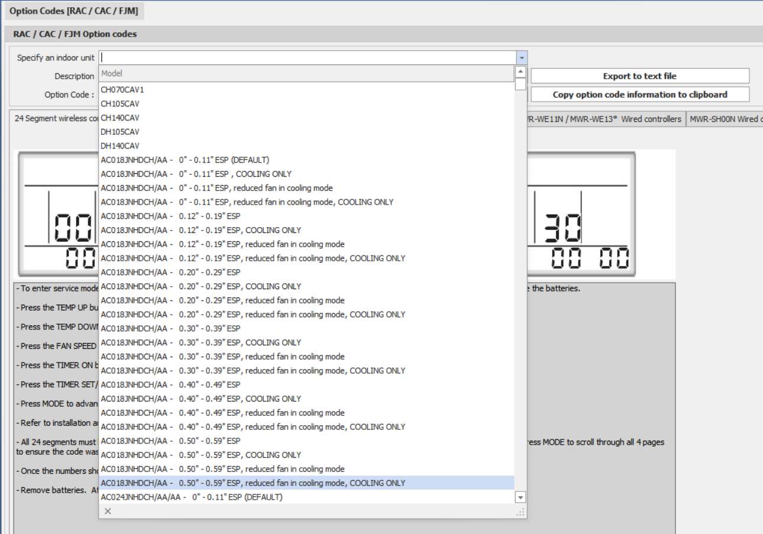Click the dropdown arrow for indoor unit
763x534 pixels.
coord(521,58)
